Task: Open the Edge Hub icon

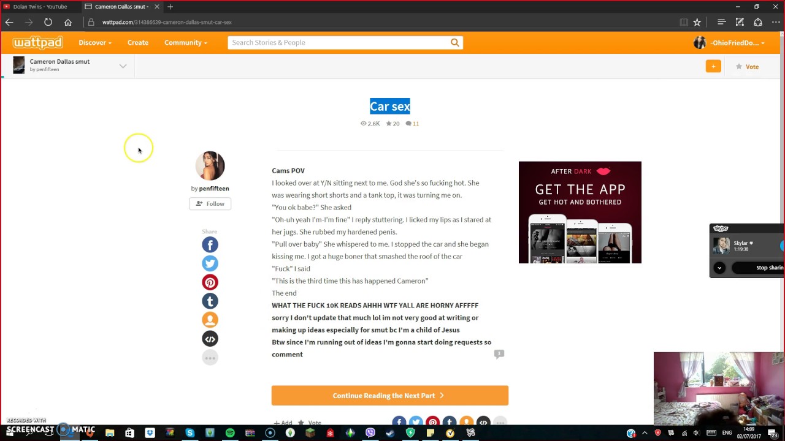Action: click(x=722, y=22)
